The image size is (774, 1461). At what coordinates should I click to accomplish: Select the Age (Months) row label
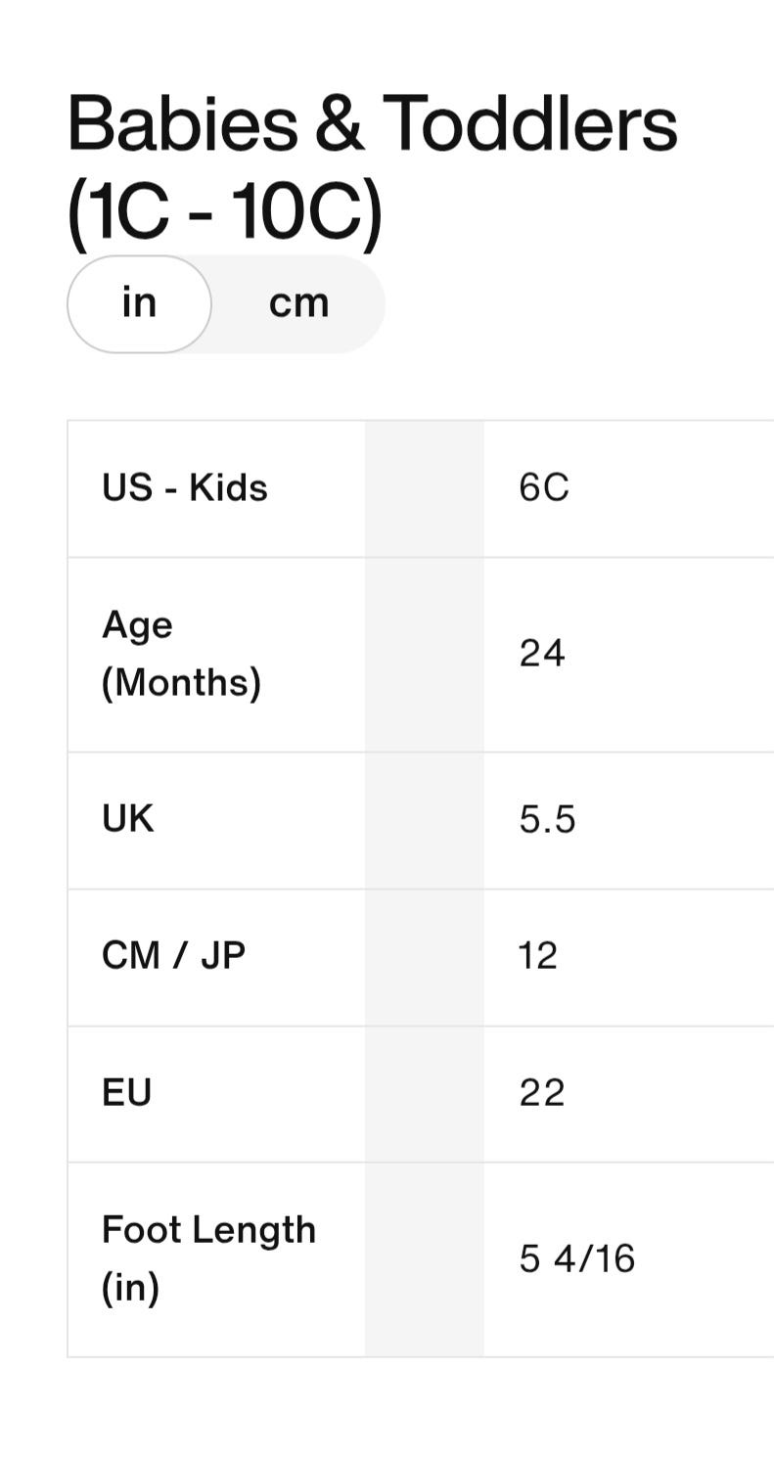[182, 654]
